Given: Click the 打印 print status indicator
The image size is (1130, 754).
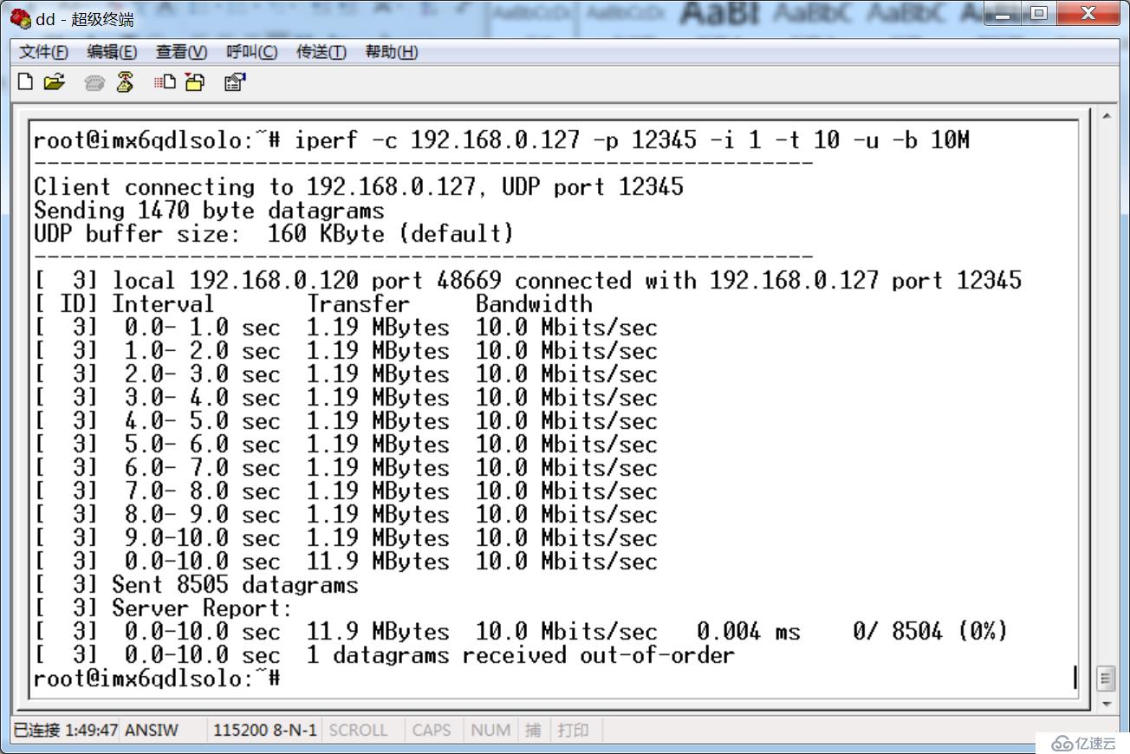Looking at the screenshot, I should click(x=573, y=730).
